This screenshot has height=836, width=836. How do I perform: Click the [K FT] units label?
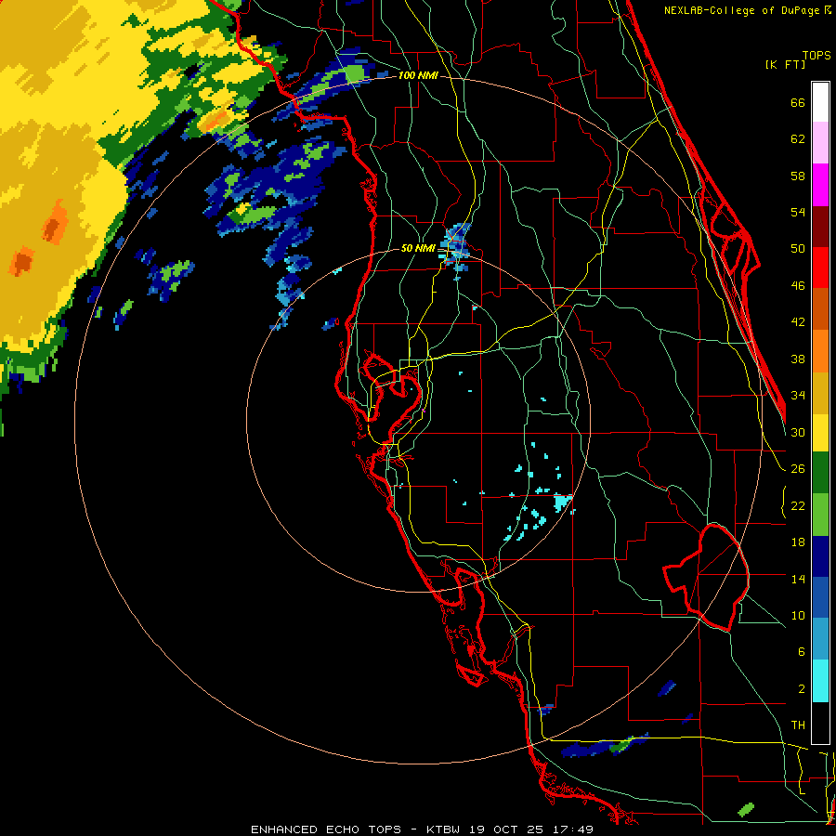[x=785, y=64]
